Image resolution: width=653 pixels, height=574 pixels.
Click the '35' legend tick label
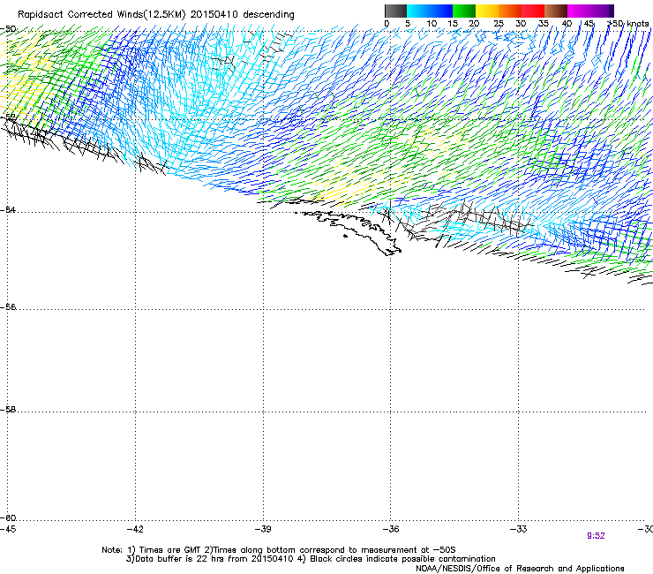[544, 24]
